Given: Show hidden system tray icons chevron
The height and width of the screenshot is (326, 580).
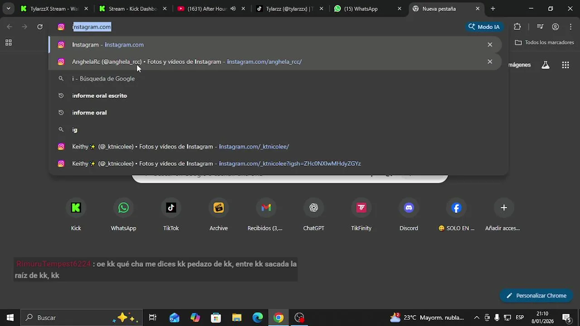Looking at the screenshot, I should pos(476,318).
